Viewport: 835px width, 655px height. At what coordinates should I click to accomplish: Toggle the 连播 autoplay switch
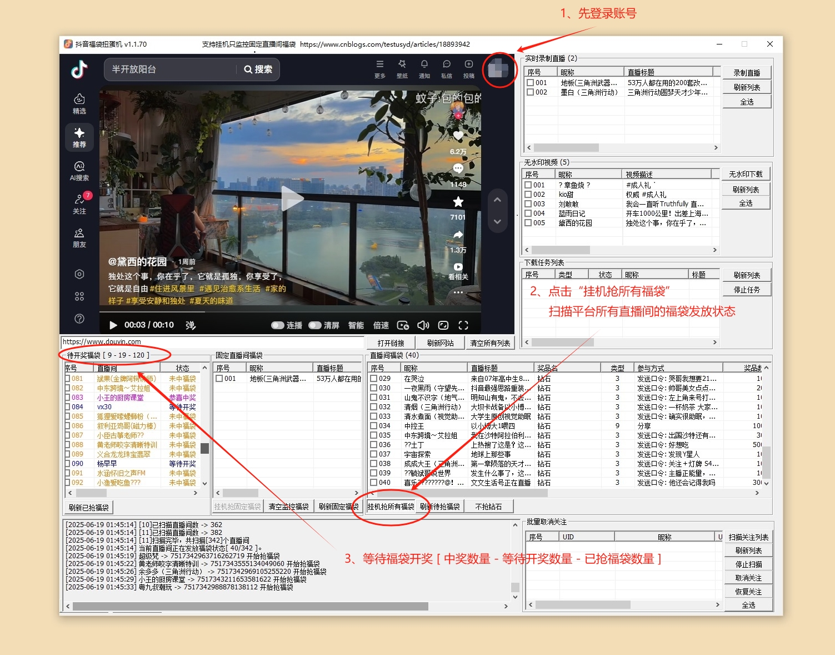(x=278, y=325)
